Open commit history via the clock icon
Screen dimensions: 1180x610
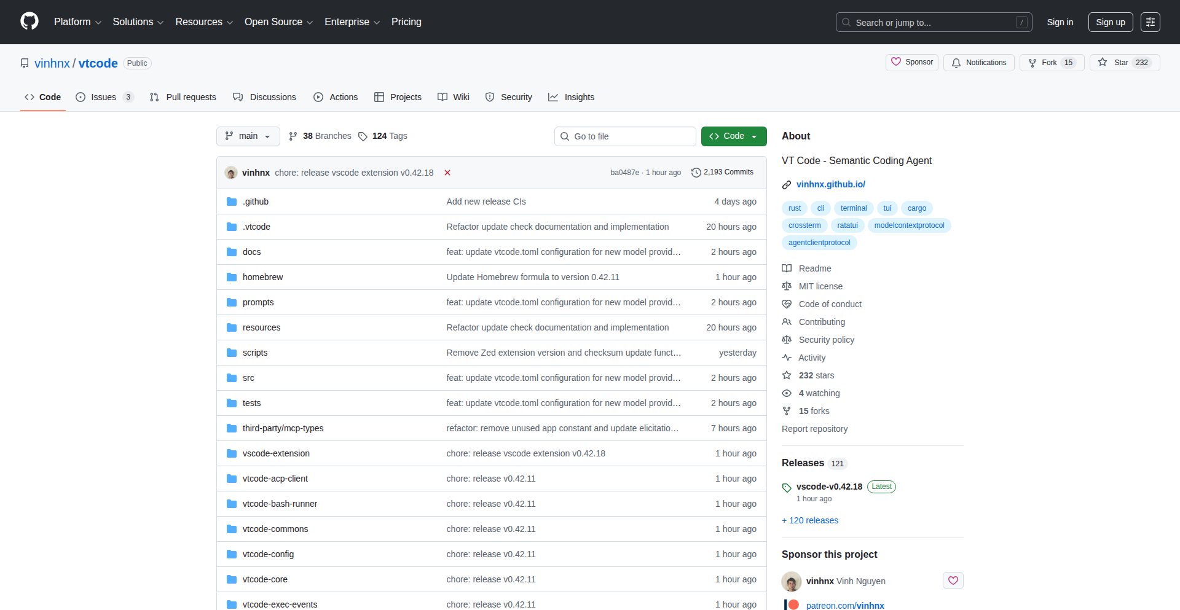coord(696,172)
